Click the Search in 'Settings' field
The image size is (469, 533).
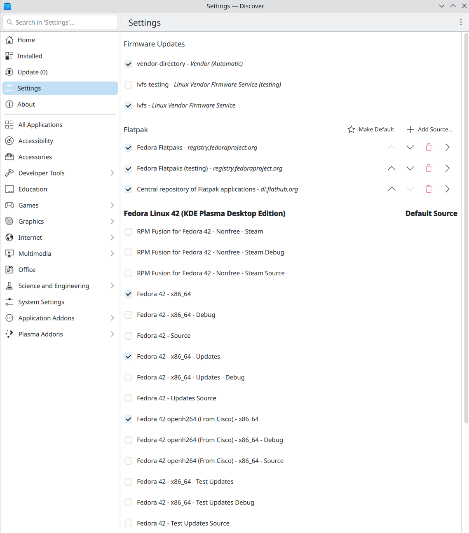pos(60,22)
